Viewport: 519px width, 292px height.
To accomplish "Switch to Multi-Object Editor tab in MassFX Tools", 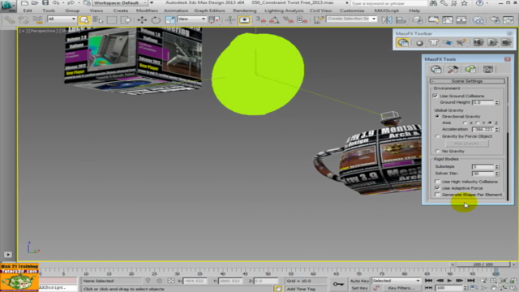I will pos(470,69).
